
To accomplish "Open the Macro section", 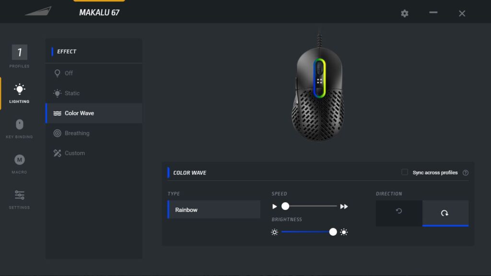I will 19,164.
